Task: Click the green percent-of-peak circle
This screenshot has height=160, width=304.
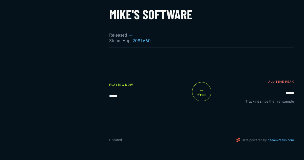Action: (202, 92)
